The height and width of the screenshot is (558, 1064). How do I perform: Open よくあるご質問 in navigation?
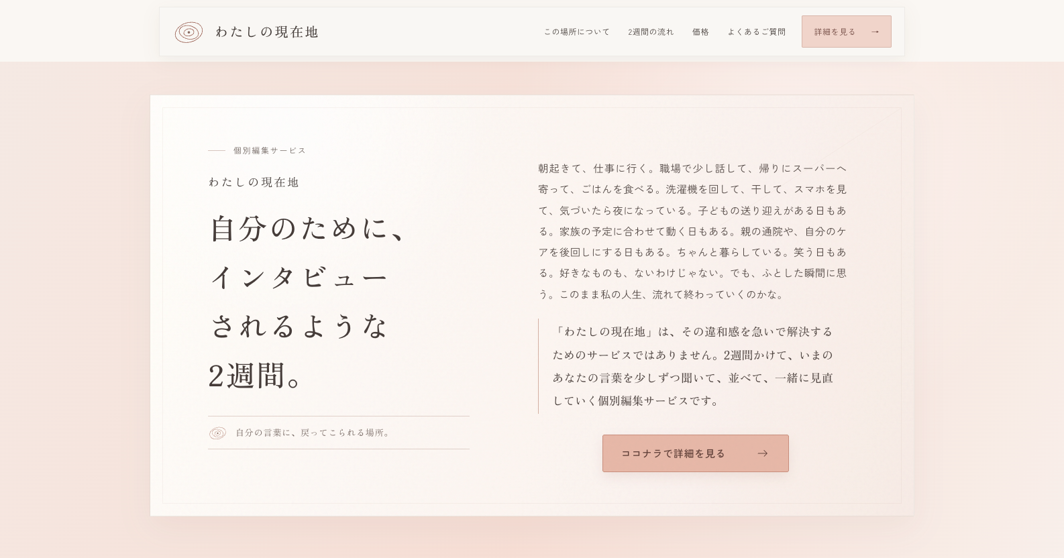point(757,32)
